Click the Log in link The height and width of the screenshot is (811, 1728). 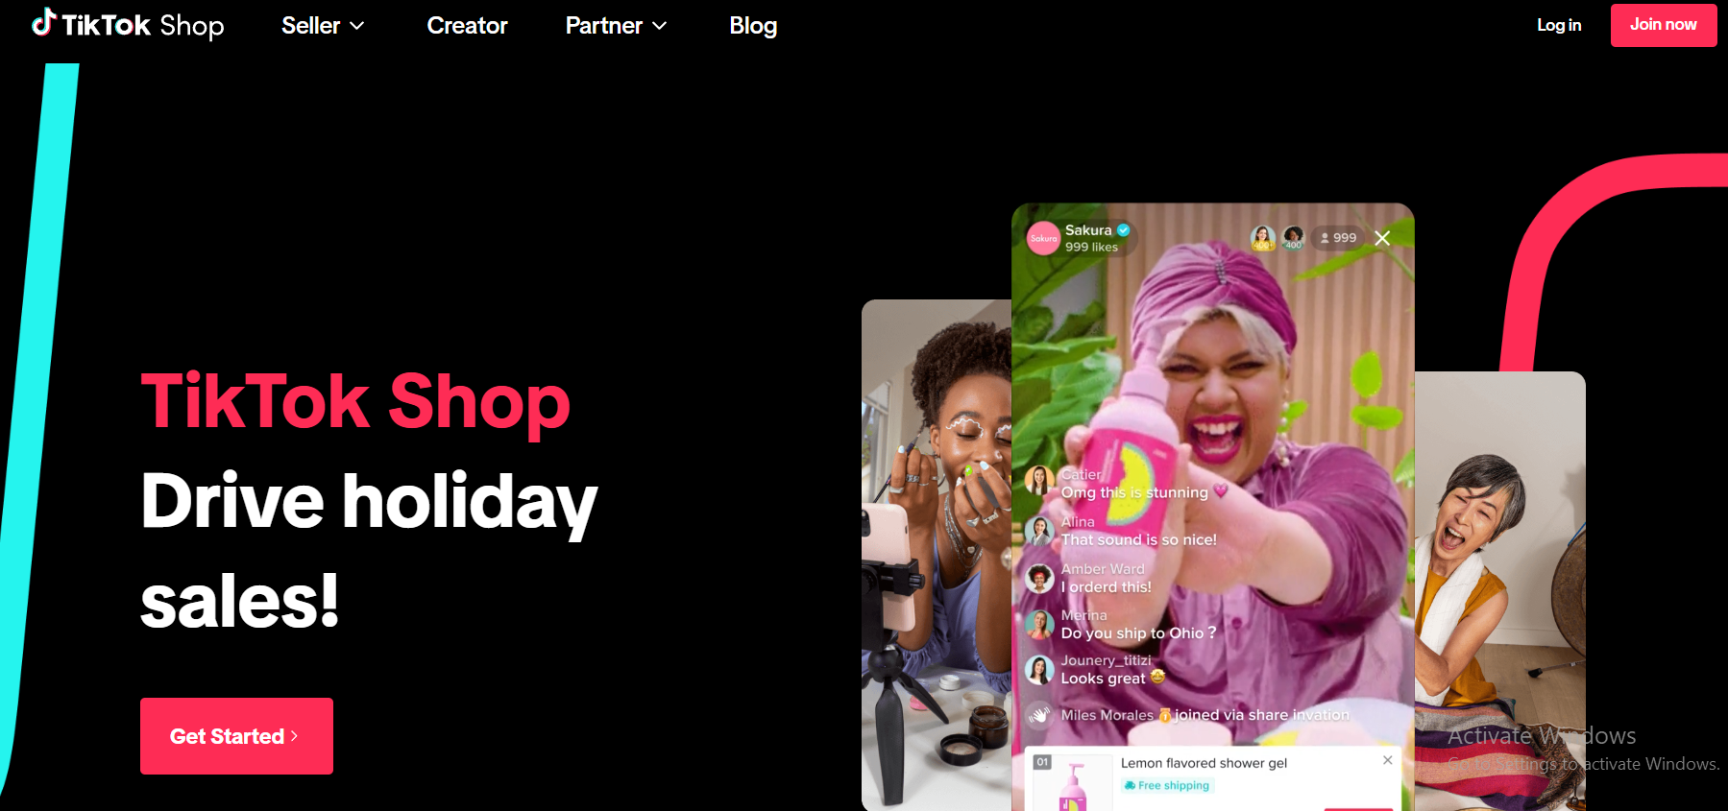(1559, 25)
